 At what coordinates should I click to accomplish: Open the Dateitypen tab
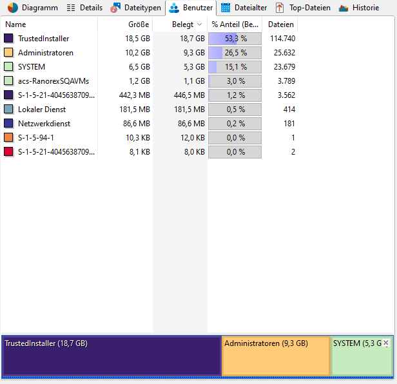[136, 8]
